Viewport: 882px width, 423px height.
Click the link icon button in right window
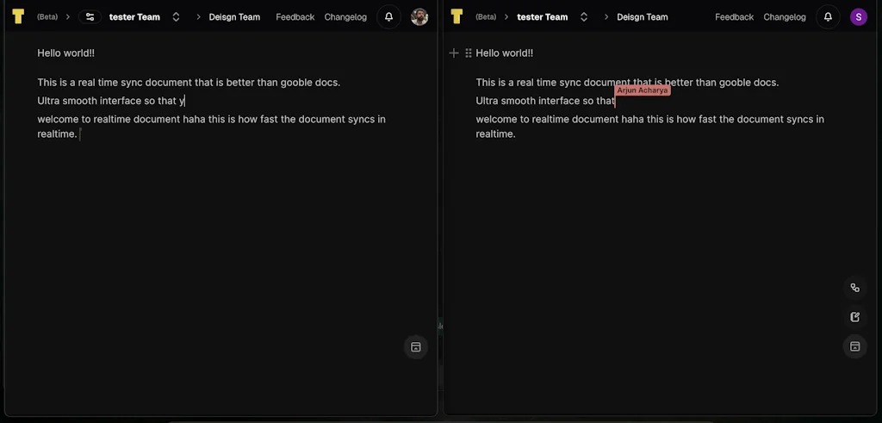pyautogui.click(x=855, y=288)
